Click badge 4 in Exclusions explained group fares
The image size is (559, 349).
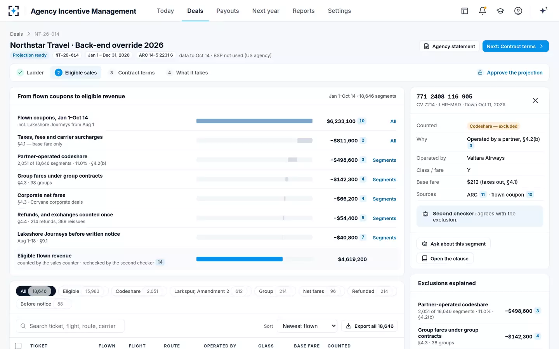point(538,336)
